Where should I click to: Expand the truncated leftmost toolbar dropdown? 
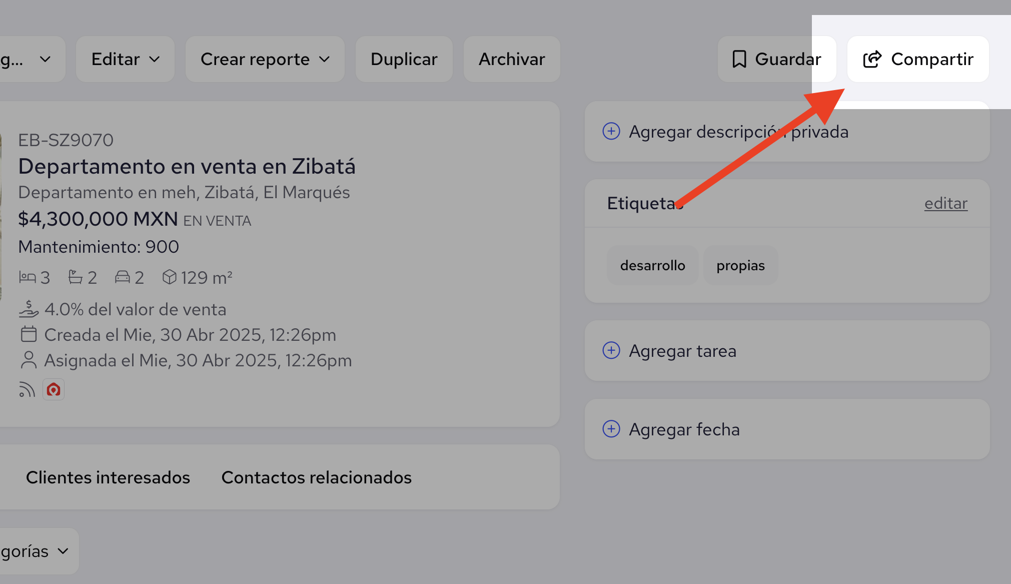pyautogui.click(x=30, y=59)
